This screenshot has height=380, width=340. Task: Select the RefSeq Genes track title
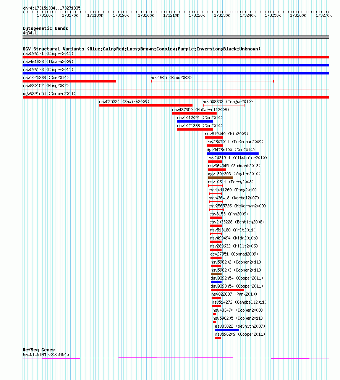pos(39,350)
